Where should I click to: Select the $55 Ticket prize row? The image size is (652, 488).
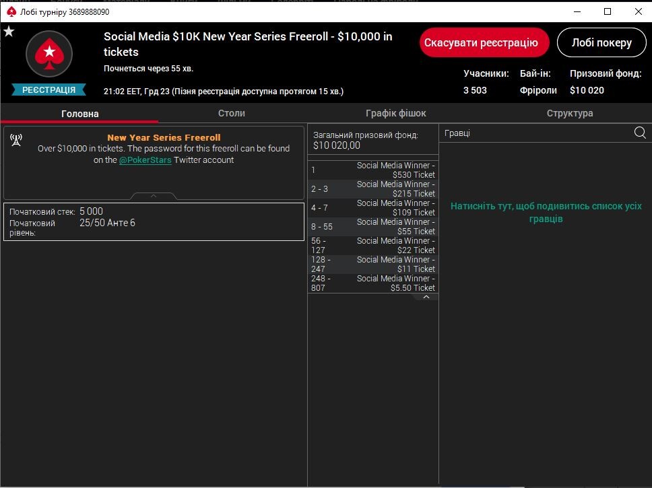(x=373, y=227)
